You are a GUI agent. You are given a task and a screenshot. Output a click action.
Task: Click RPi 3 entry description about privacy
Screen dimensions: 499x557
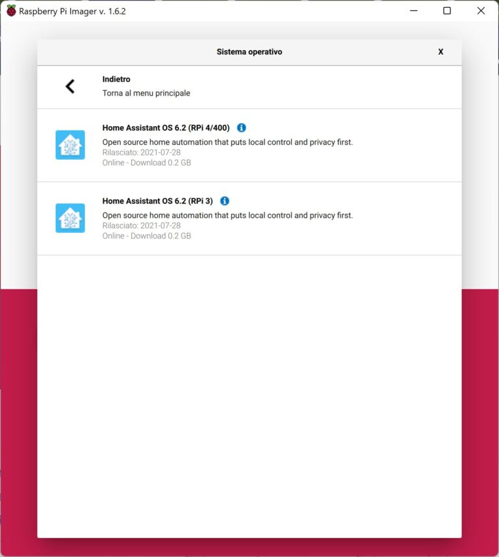coord(227,215)
